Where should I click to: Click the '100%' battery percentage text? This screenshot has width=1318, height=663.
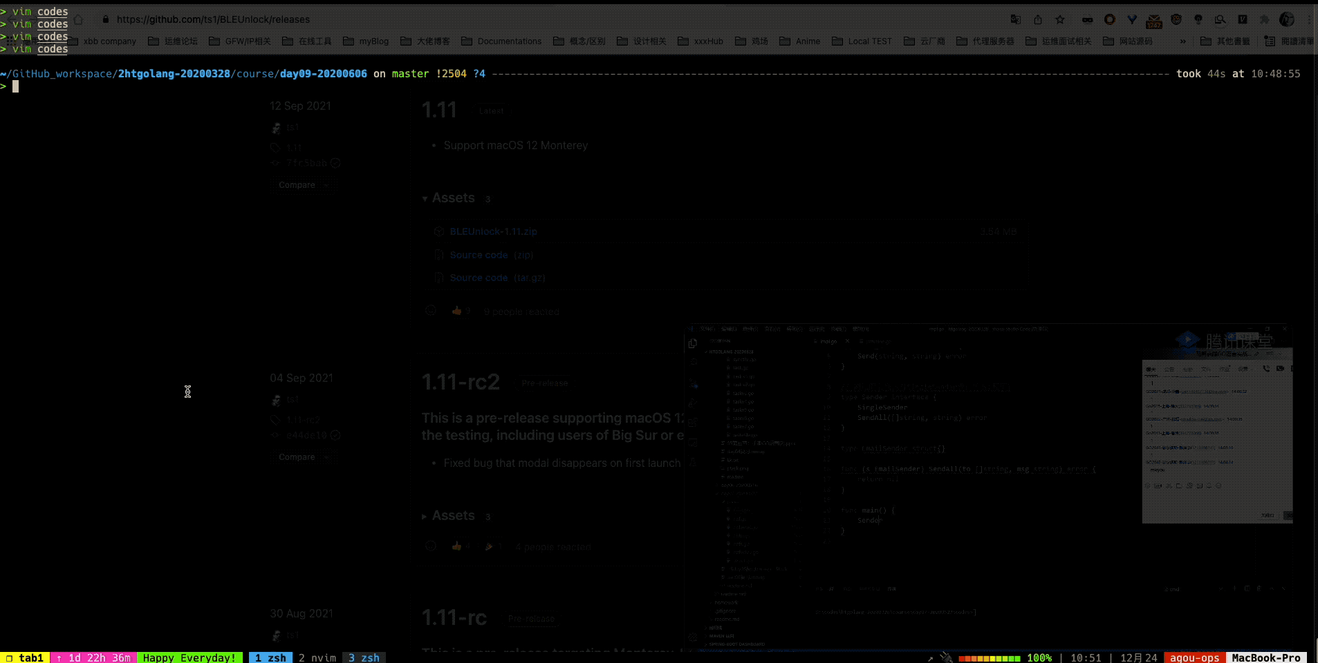pyautogui.click(x=1039, y=657)
